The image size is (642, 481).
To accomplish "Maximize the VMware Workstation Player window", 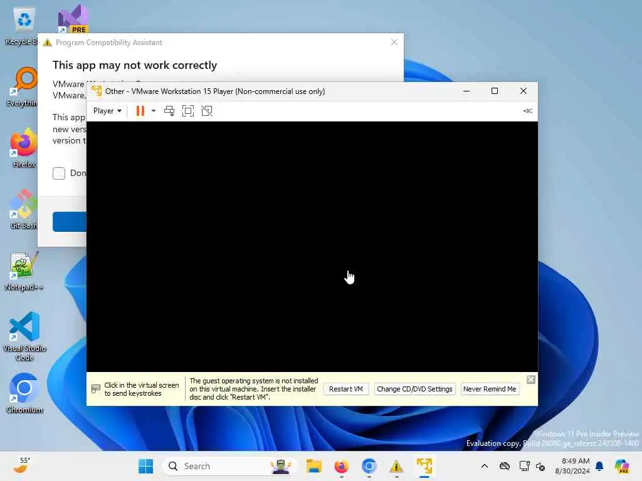I will (495, 91).
